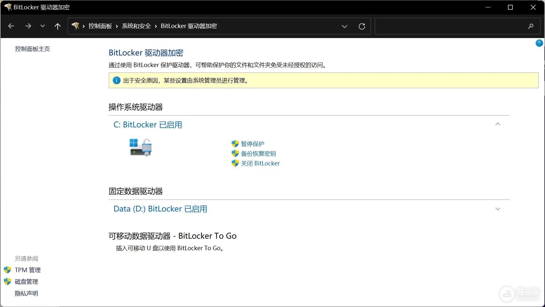Viewport: 545px width, 307px height.
Task: Select 控制面板 in the breadcrumb path
Action: [100, 26]
